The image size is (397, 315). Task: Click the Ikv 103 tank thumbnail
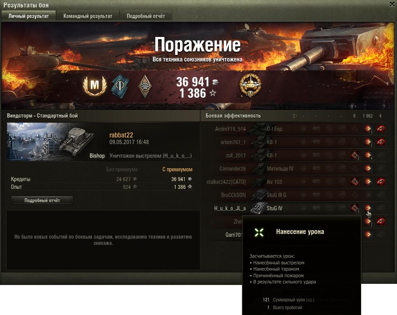[259, 182]
